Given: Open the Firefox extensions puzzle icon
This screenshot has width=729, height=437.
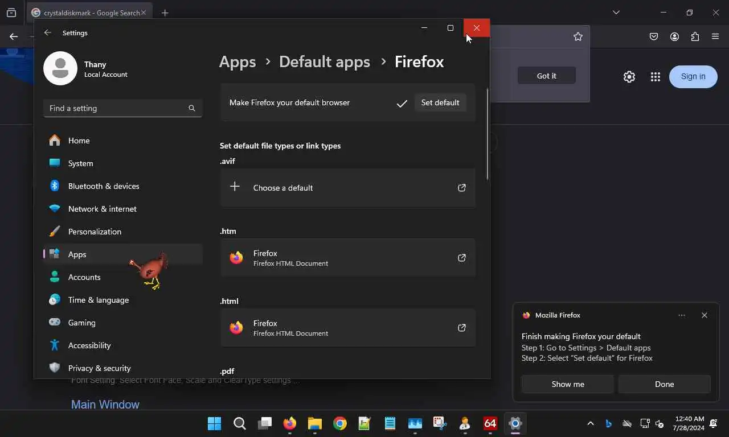Looking at the screenshot, I should click(695, 36).
